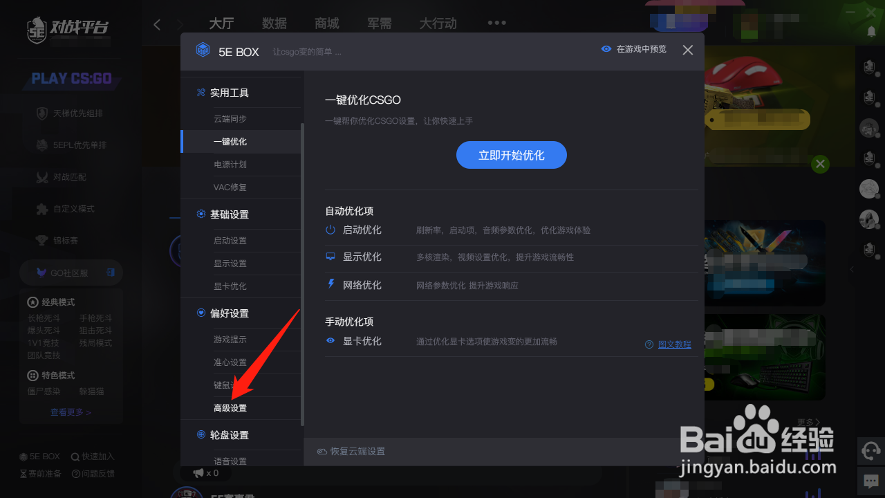Toggle 在游戏中预览 preview in game

[634, 49]
